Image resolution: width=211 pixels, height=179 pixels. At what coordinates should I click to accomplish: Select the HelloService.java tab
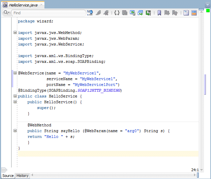[x=23, y=5]
